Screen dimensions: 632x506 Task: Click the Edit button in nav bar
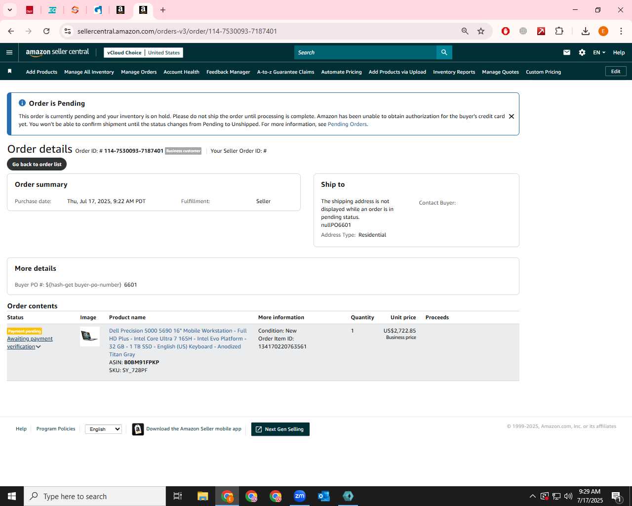616,72
